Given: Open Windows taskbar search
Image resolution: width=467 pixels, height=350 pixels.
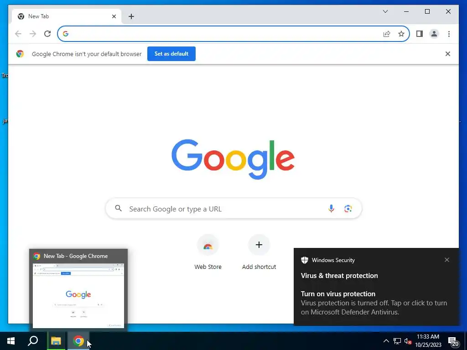Looking at the screenshot, I should [x=33, y=341].
